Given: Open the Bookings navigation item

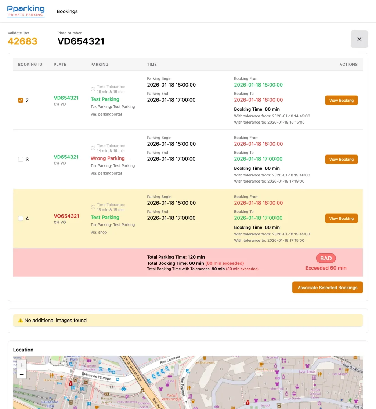Looking at the screenshot, I should click(67, 11).
